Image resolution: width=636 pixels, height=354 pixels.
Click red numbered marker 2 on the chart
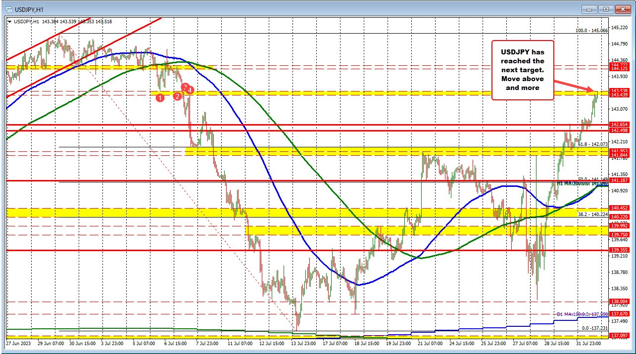pos(177,97)
